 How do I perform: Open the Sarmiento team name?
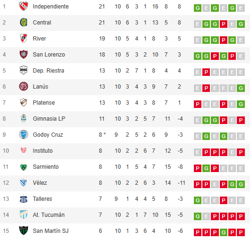(46, 167)
